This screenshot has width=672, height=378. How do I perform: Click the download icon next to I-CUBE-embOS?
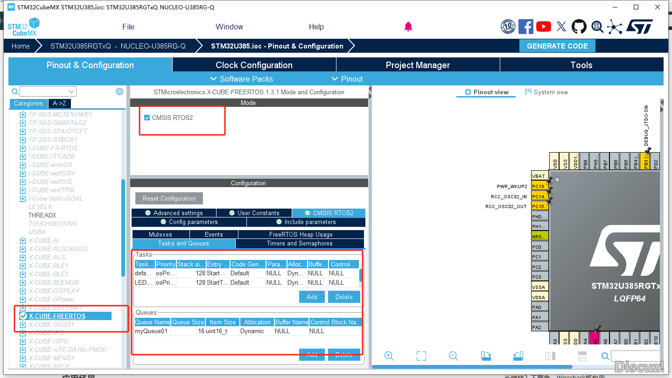[22, 165]
